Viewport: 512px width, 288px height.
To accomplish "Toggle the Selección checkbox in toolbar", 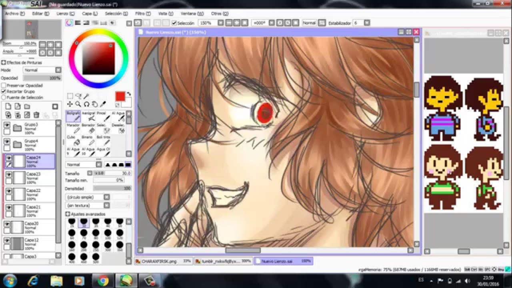I will pos(174,23).
